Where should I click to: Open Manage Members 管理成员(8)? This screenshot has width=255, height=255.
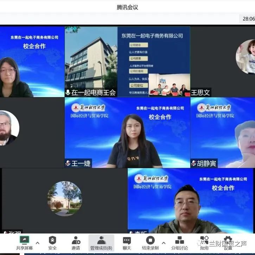[101, 243]
